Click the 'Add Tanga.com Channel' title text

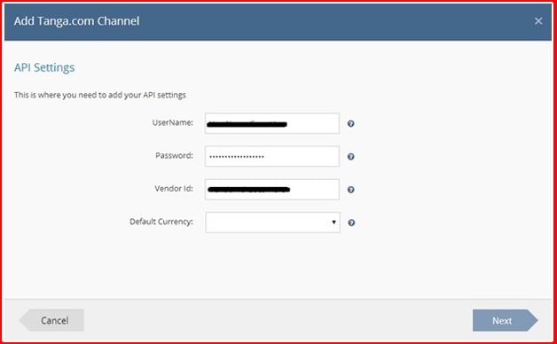click(77, 21)
